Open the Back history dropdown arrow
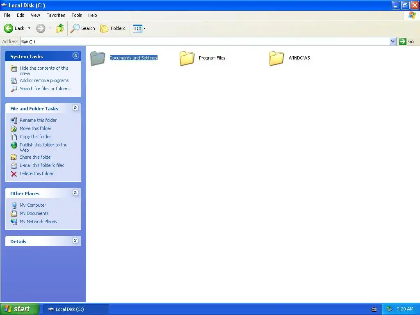This screenshot has height=315, width=420. click(x=29, y=28)
